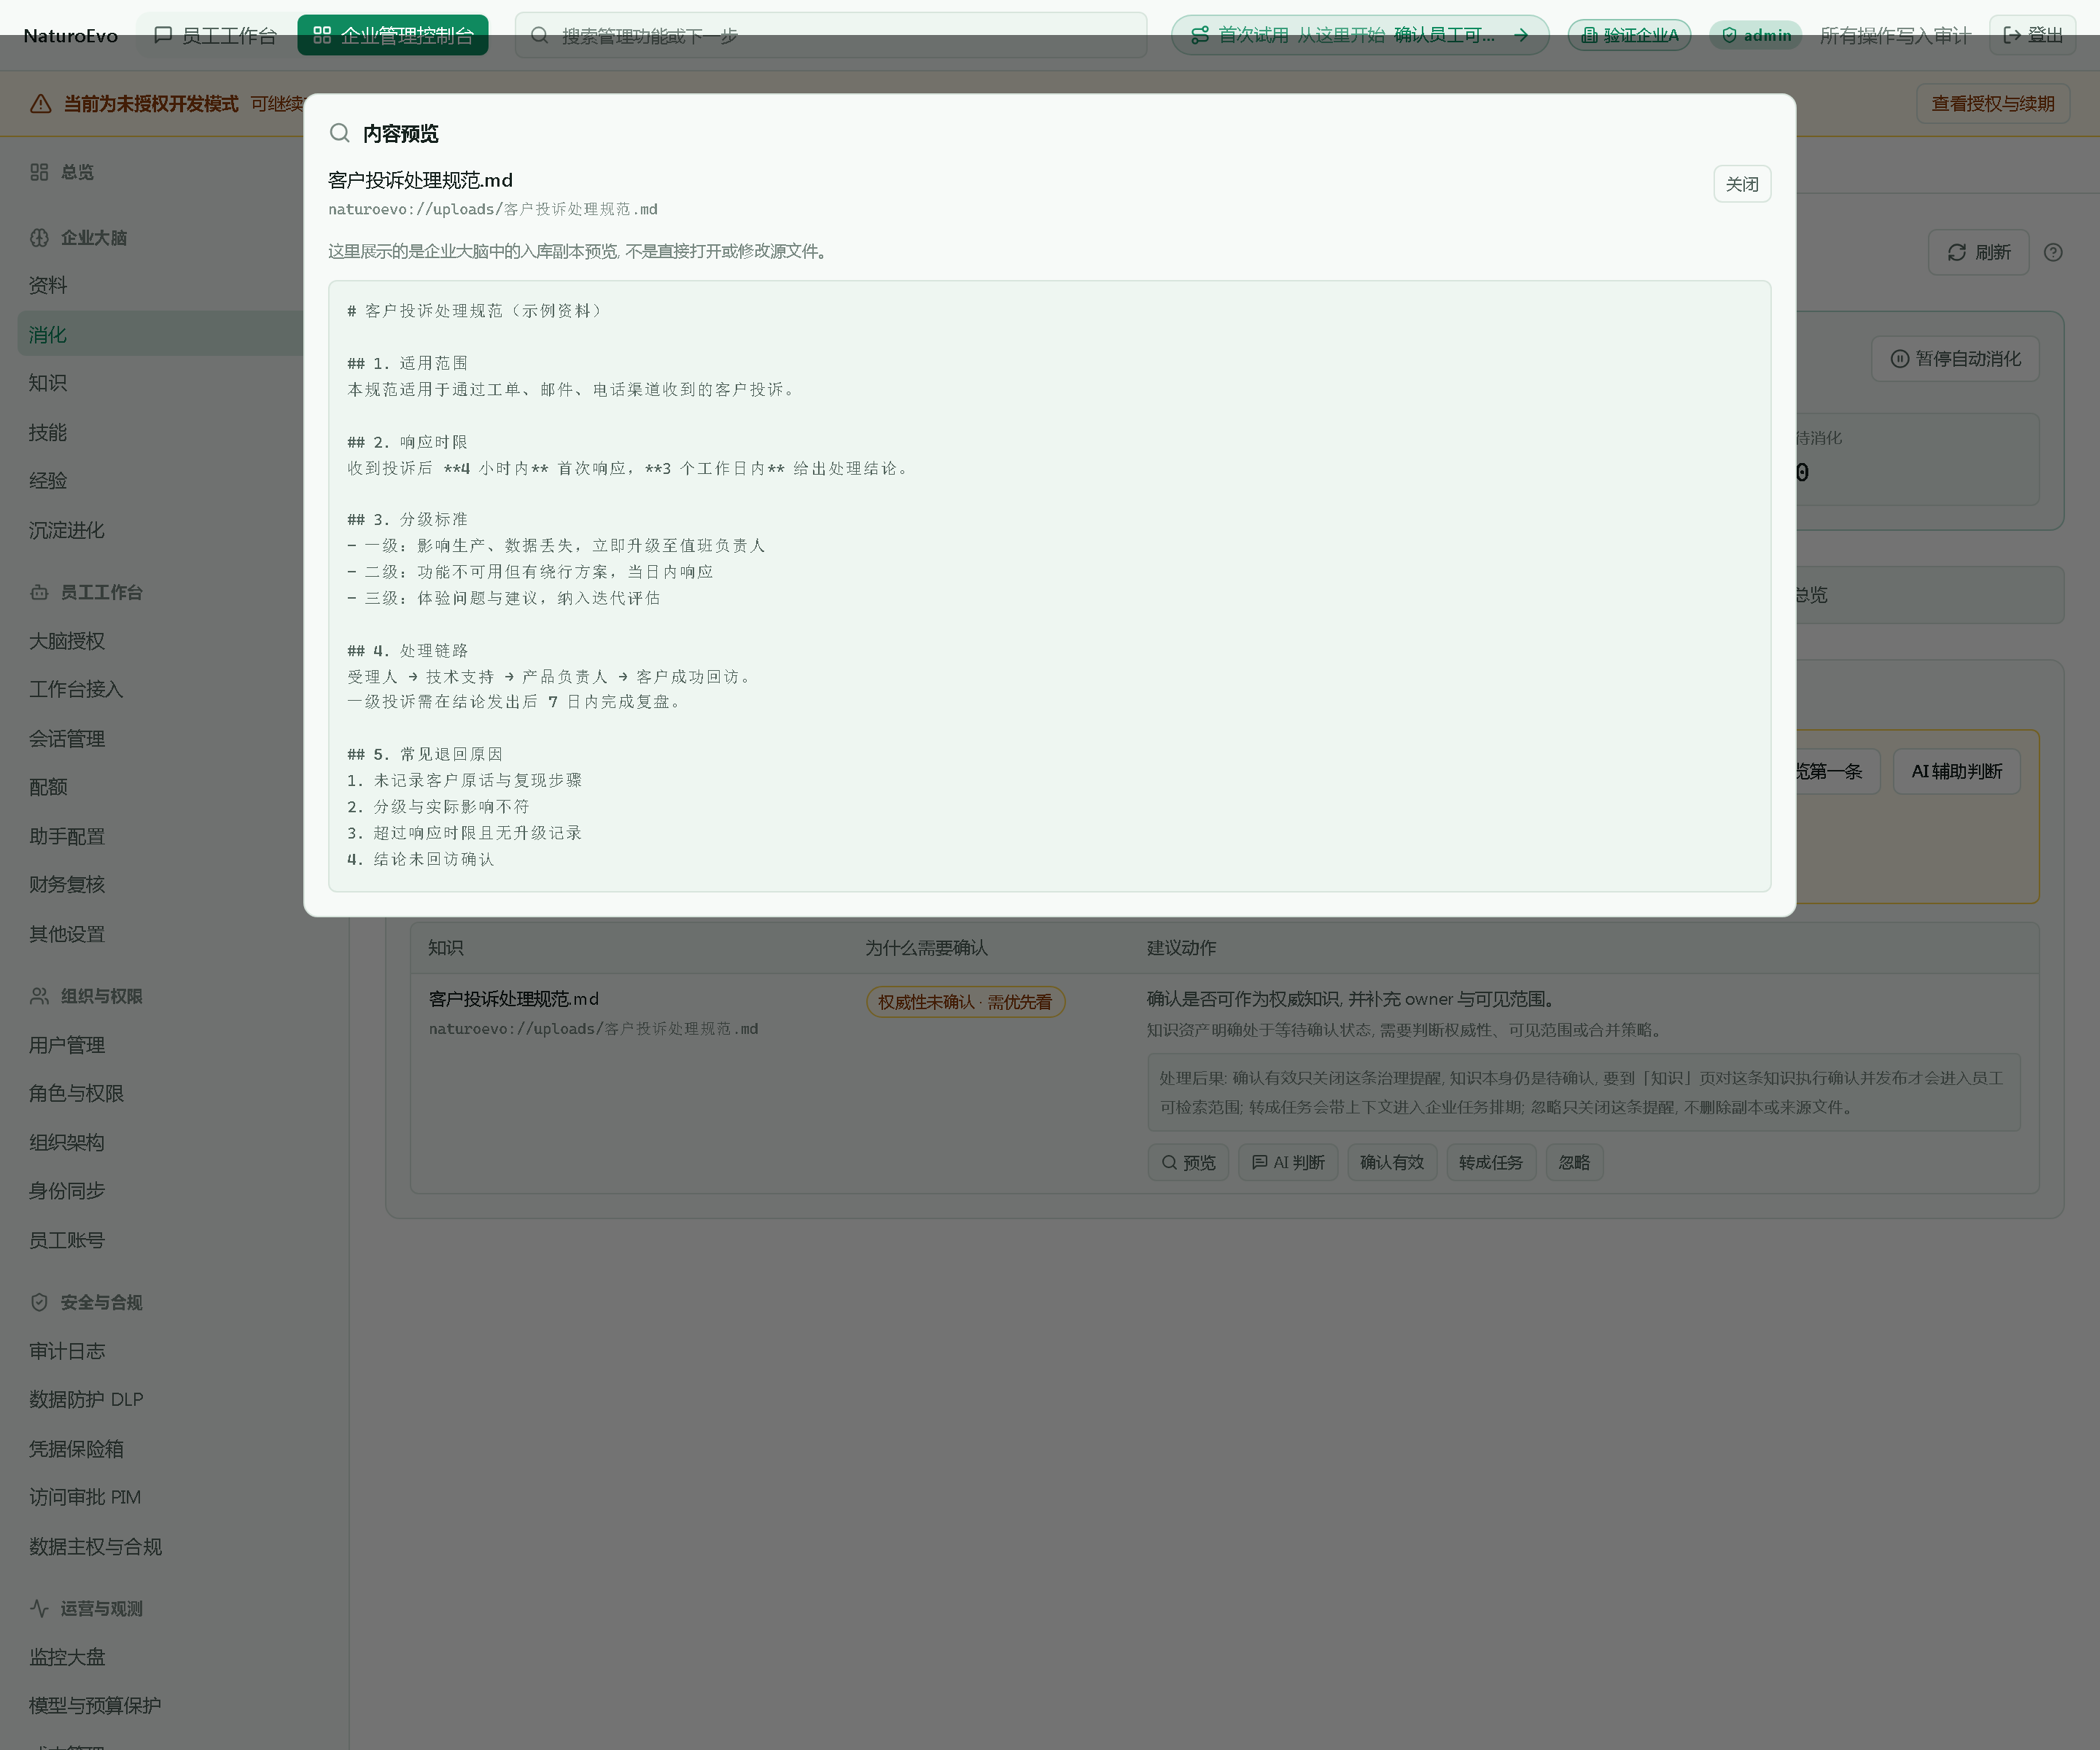Click the 权威性未确认 · 需优先看 badge
This screenshot has height=1750, width=2100.
[x=965, y=1002]
